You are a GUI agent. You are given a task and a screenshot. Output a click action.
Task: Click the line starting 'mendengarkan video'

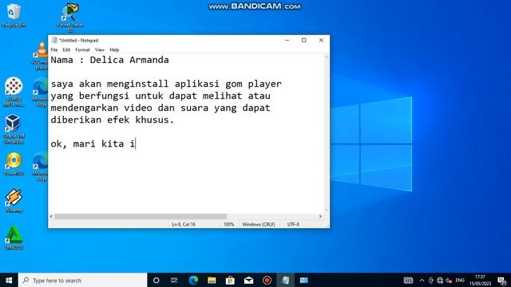coord(160,108)
